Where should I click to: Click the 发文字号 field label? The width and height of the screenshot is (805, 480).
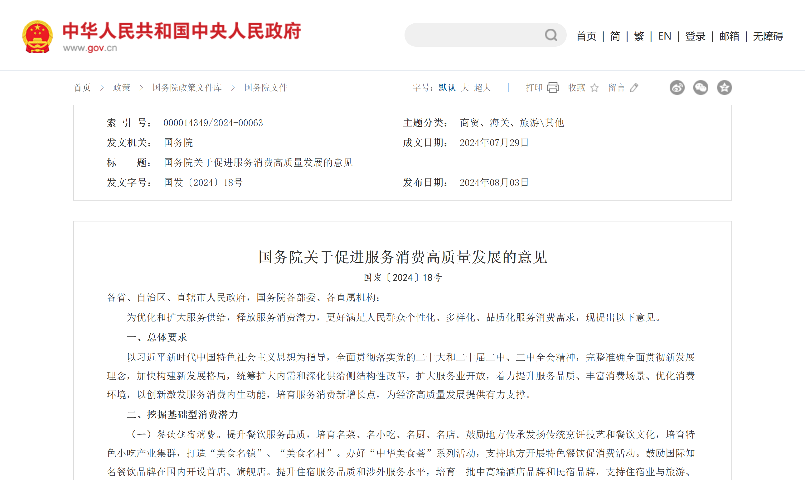tap(129, 183)
